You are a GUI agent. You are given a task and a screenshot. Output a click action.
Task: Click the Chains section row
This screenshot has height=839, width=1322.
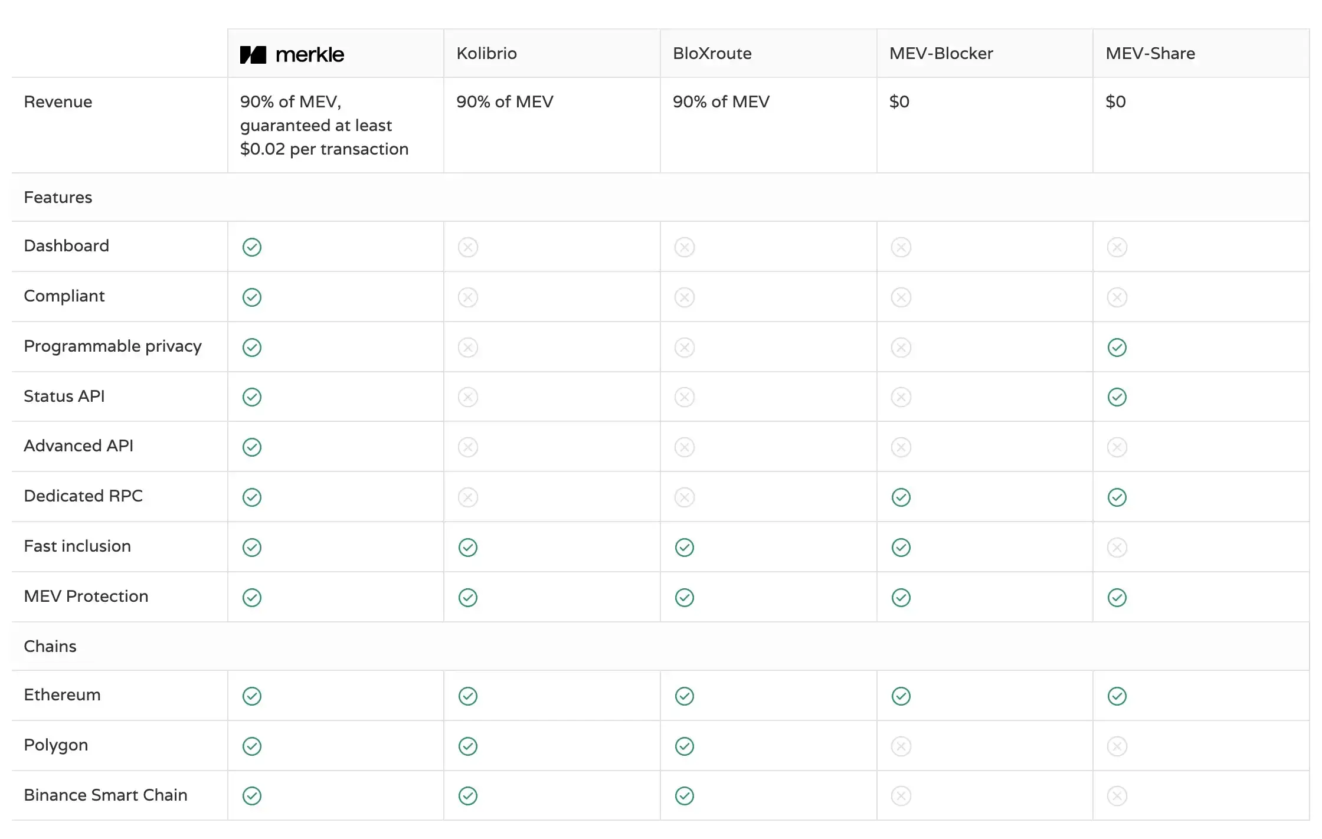(50, 646)
